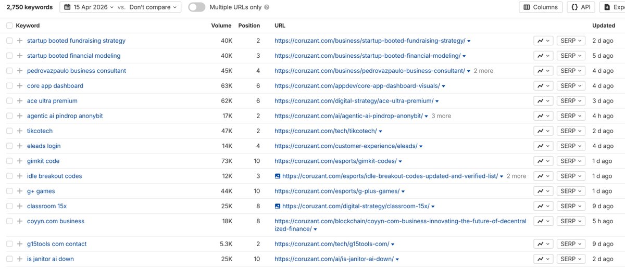This screenshot has height=269, width=625.
Task: Open the SERP dropdown for coyyn.com business
Action: point(571,222)
